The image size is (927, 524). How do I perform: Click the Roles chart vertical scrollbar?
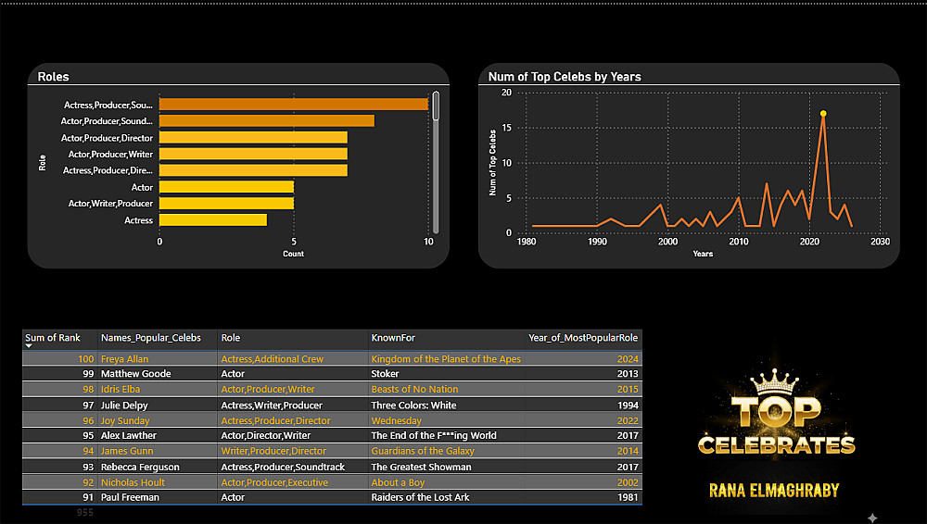(x=436, y=162)
